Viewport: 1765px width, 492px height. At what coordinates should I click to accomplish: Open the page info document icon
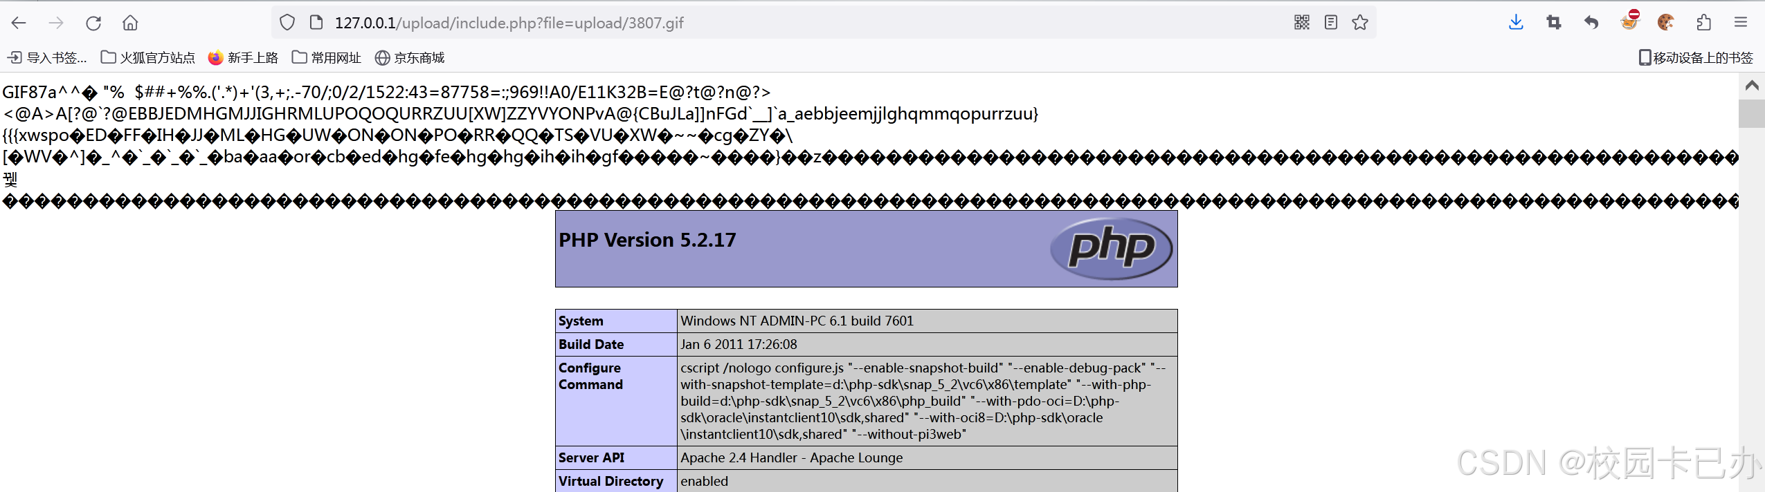click(316, 23)
